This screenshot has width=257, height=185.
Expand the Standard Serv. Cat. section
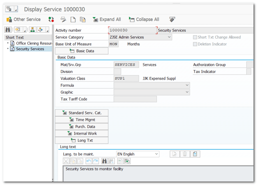[x=82, y=113]
